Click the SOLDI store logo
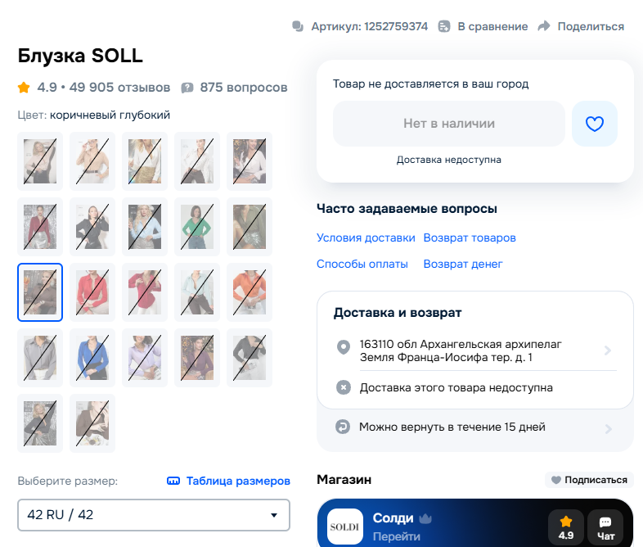 345,527
